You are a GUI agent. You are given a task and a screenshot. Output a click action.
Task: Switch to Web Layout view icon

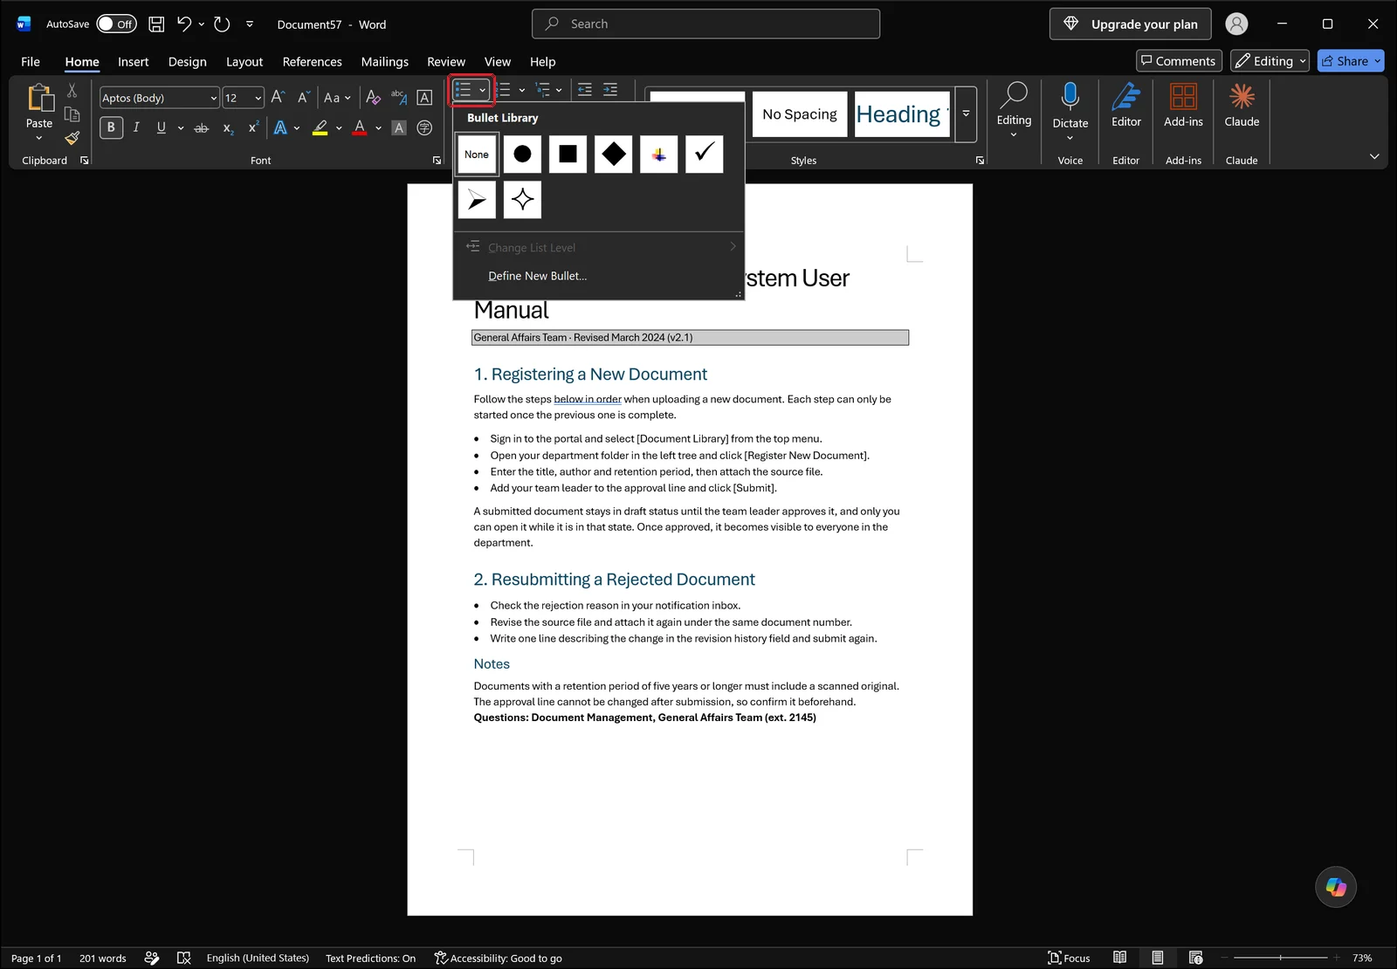(1196, 958)
